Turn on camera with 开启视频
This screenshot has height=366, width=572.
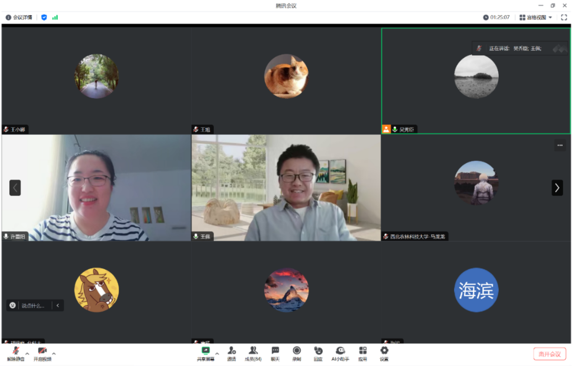click(42, 353)
